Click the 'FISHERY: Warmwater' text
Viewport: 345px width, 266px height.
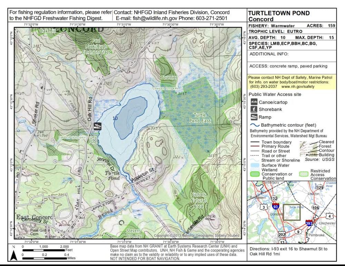[272, 26]
